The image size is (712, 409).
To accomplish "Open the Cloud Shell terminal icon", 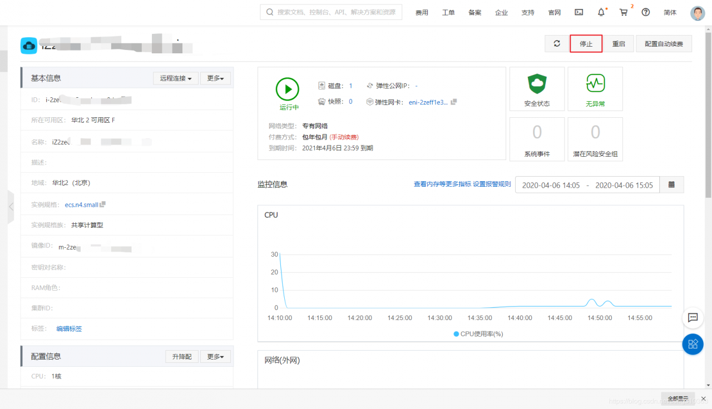I will click(579, 12).
